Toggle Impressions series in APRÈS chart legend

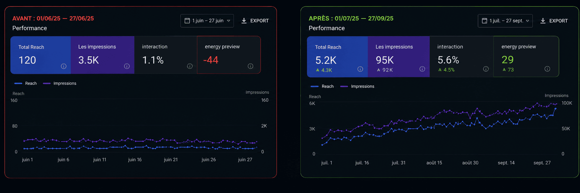[x=357, y=86]
